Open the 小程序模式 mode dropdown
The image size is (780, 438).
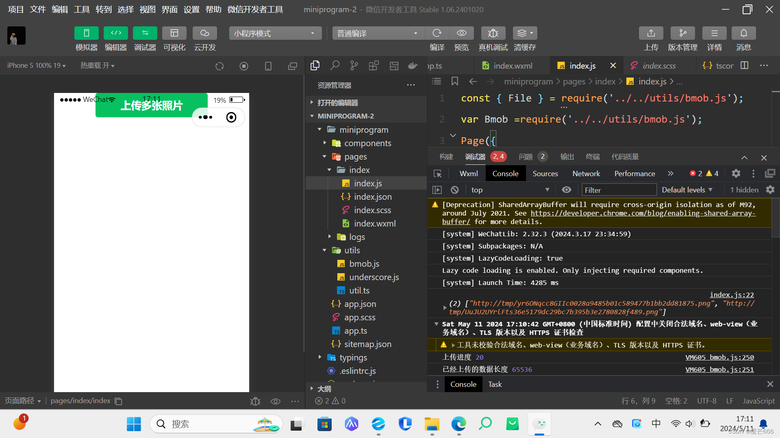pos(275,33)
